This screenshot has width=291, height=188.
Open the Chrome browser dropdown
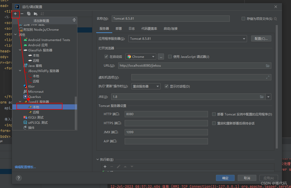click(x=141, y=57)
